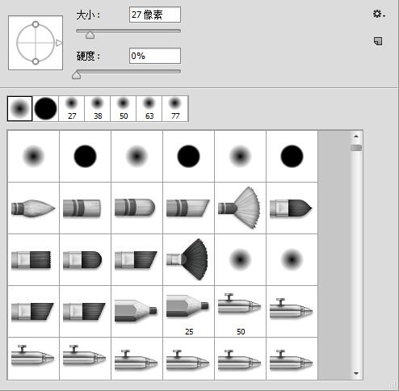The image size is (399, 391).
Task: Click the scrollbar up arrow
Action: coord(356,137)
